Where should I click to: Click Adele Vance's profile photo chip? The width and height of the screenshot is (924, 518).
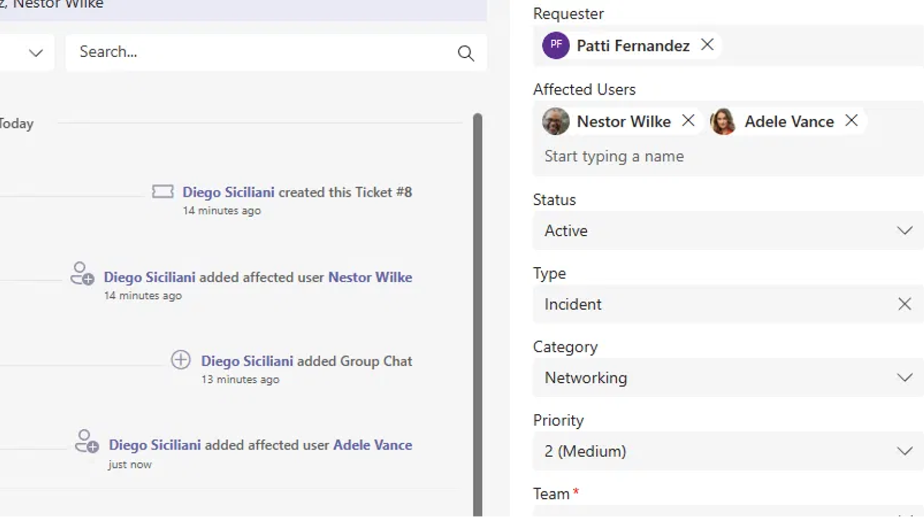[x=723, y=122]
